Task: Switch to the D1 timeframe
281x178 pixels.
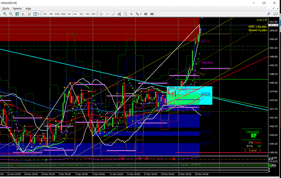Action: coord(81,14)
